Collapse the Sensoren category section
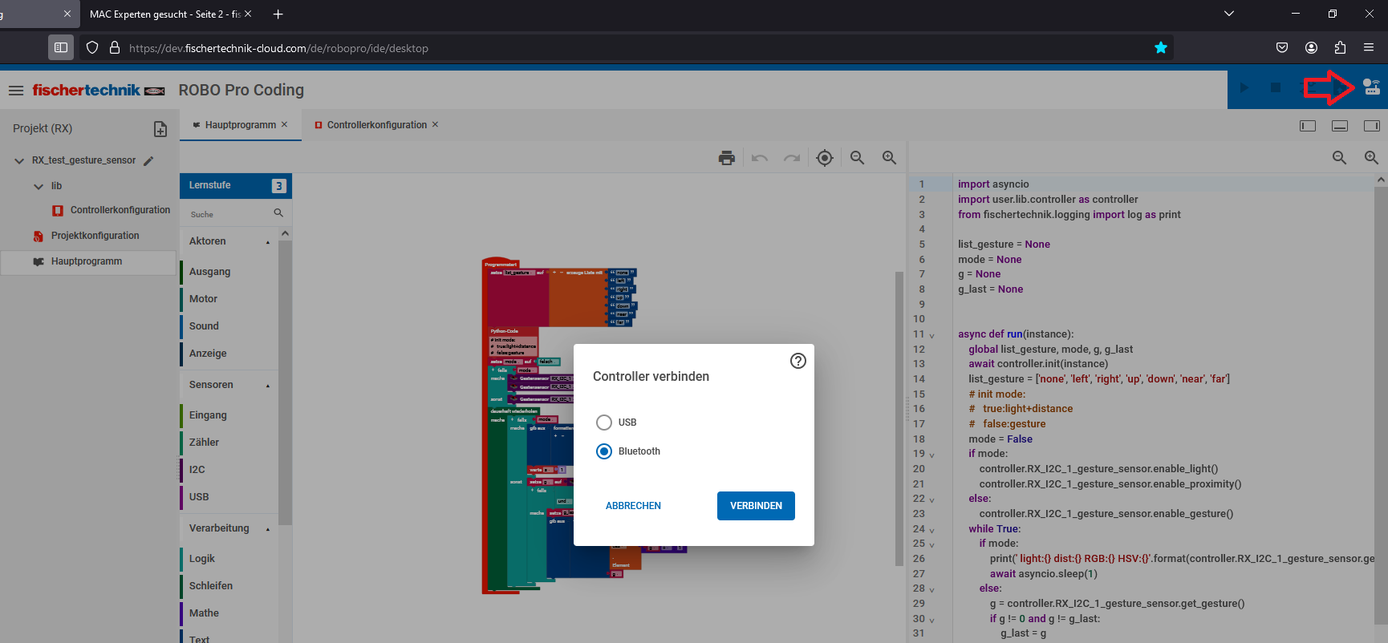 tap(268, 386)
